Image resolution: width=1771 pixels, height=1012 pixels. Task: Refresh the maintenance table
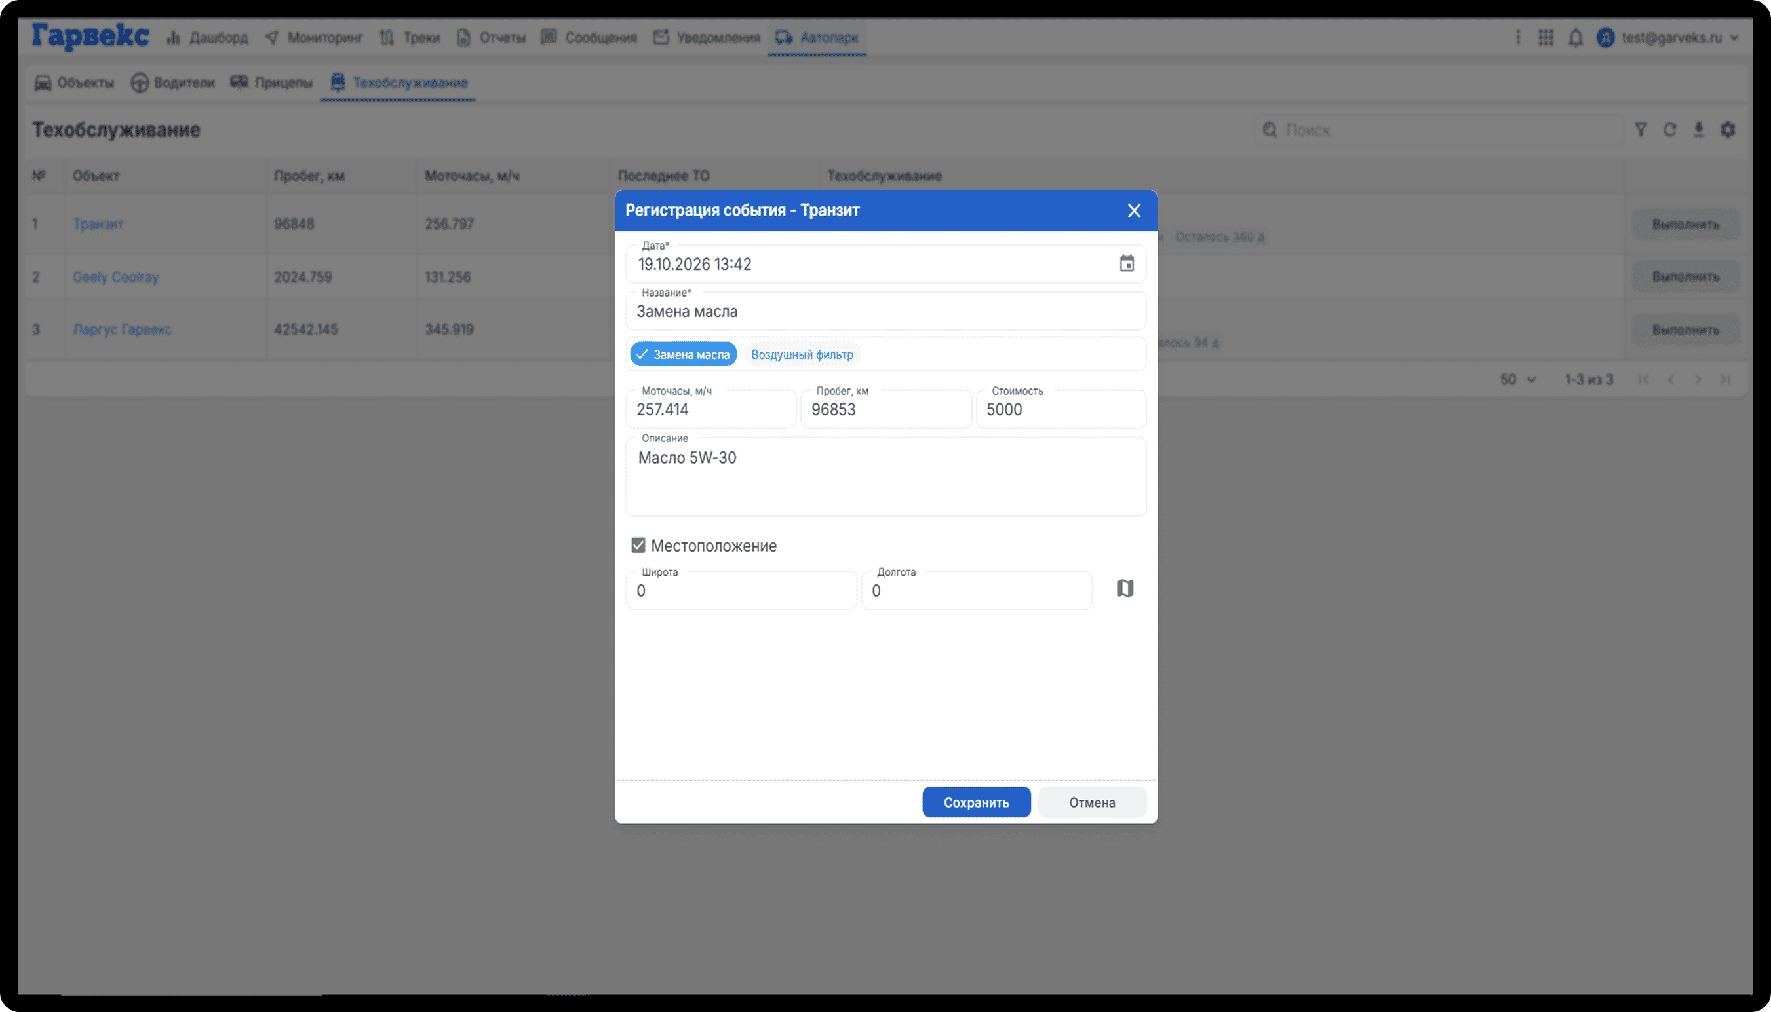1669,129
